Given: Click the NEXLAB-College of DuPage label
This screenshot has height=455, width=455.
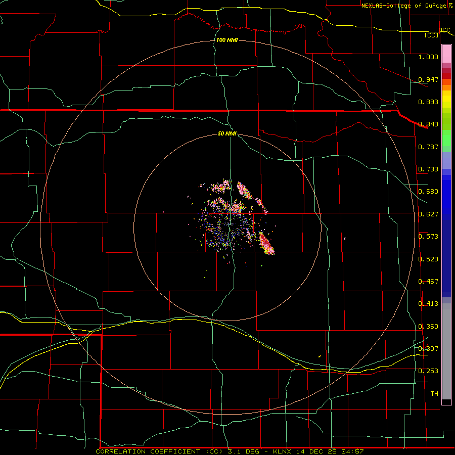Looking at the screenshot, I should 403,6.
